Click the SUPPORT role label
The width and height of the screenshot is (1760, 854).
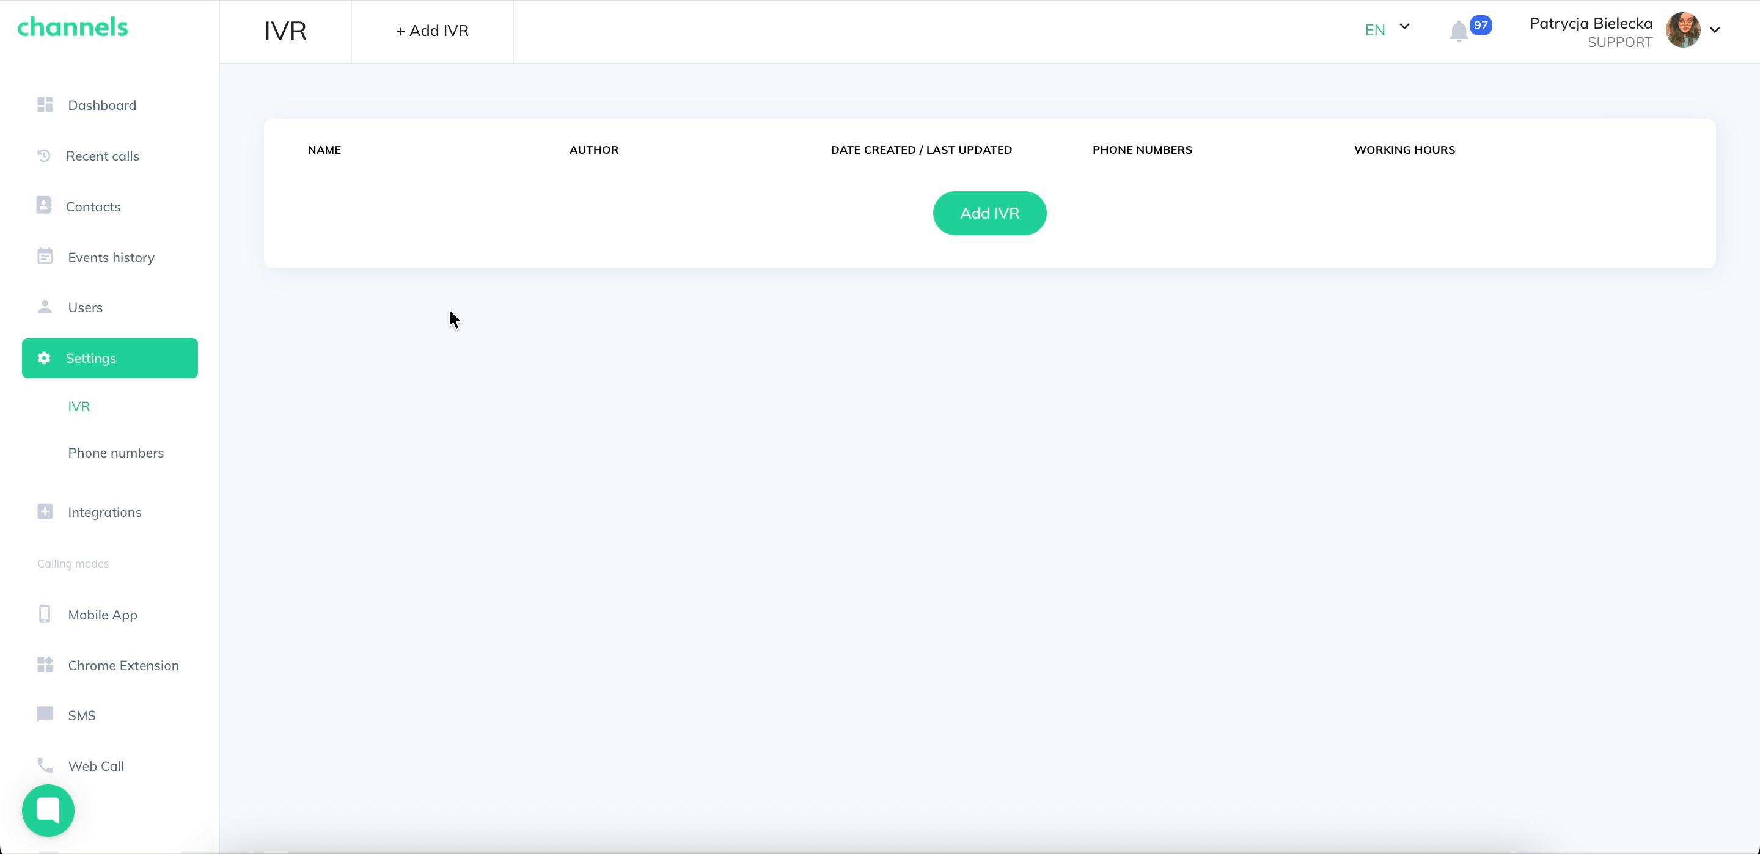1620,42
